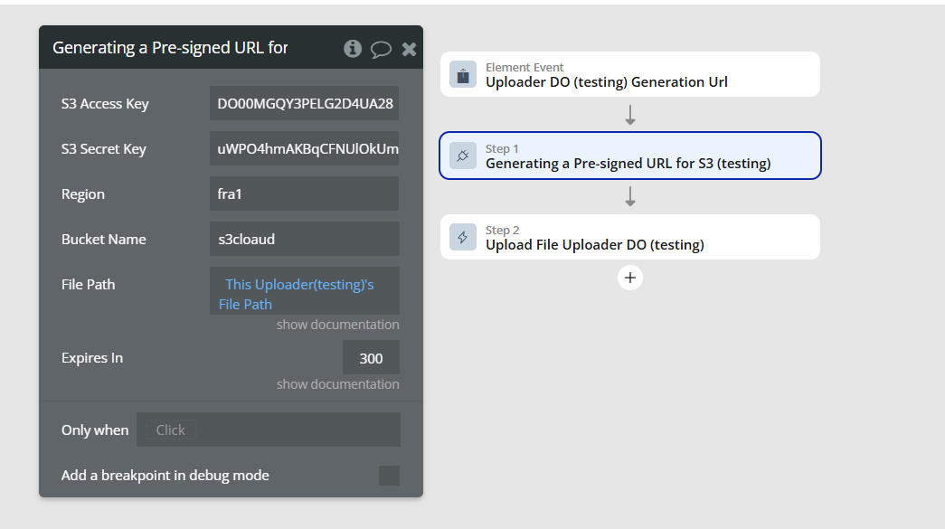Viewport: 945px width, 529px height.
Task: Add a new step with plus button
Action: [x=630, y=278]
